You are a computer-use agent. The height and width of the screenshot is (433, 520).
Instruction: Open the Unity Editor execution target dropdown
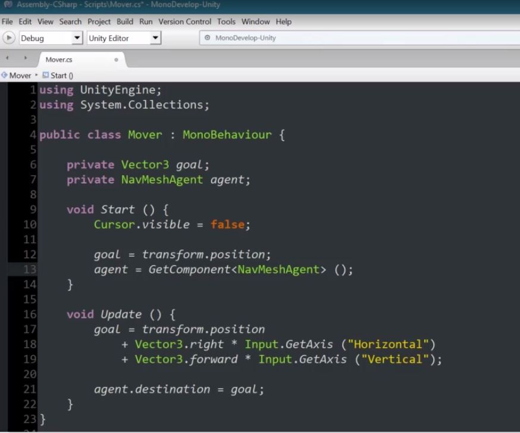[x=155, y=38]
